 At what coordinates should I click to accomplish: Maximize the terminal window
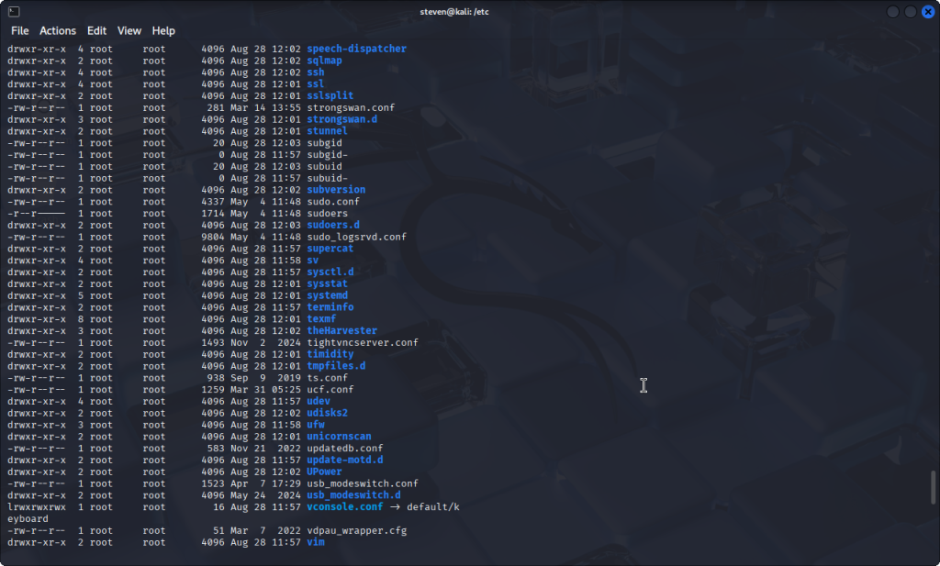click(x=910, y=11)
